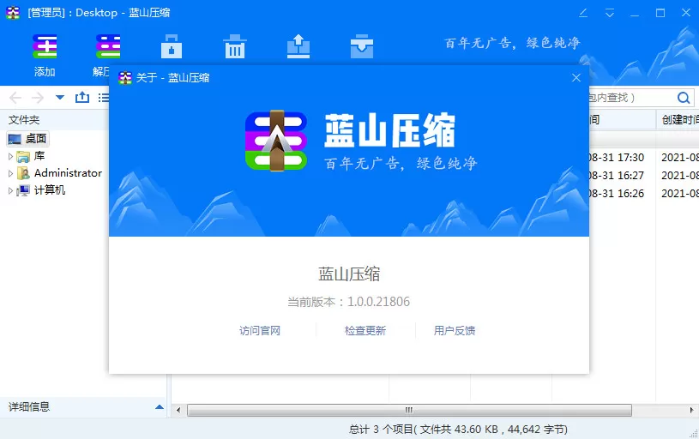Click the go-up-one-level folder icon
The image size is (699, 439).
pyautogui.click(x=82, y=97)
